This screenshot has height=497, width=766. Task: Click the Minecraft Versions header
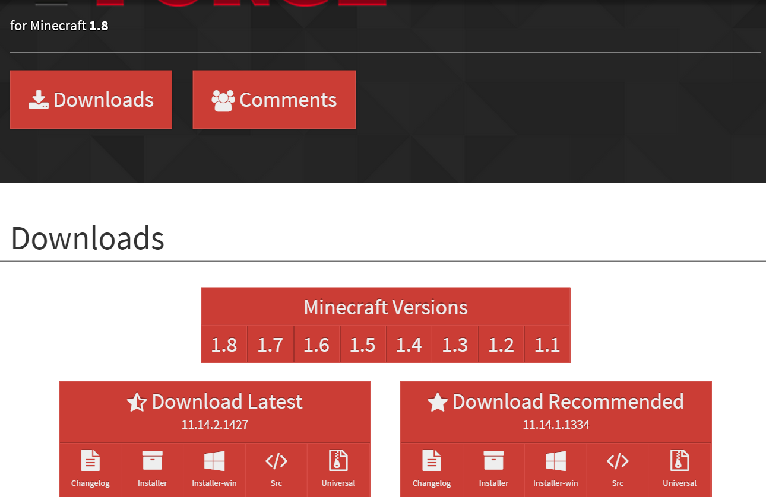coord(385,307)
